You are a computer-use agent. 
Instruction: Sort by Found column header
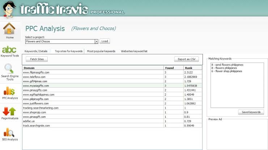pyautogui.click(x=174, y=68)
